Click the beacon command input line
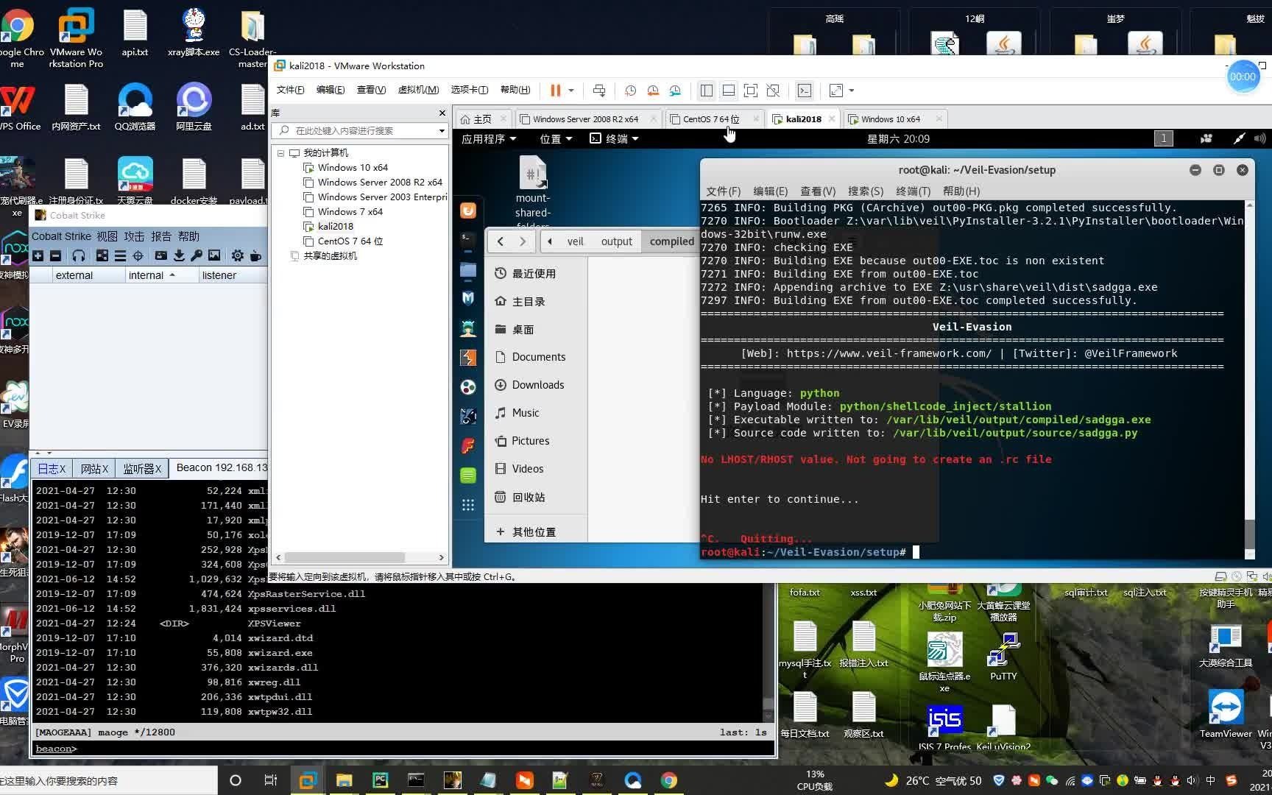 [x=403, y=749]
